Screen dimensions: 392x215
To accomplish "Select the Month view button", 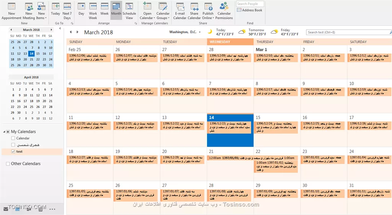I will click(116, 11).
